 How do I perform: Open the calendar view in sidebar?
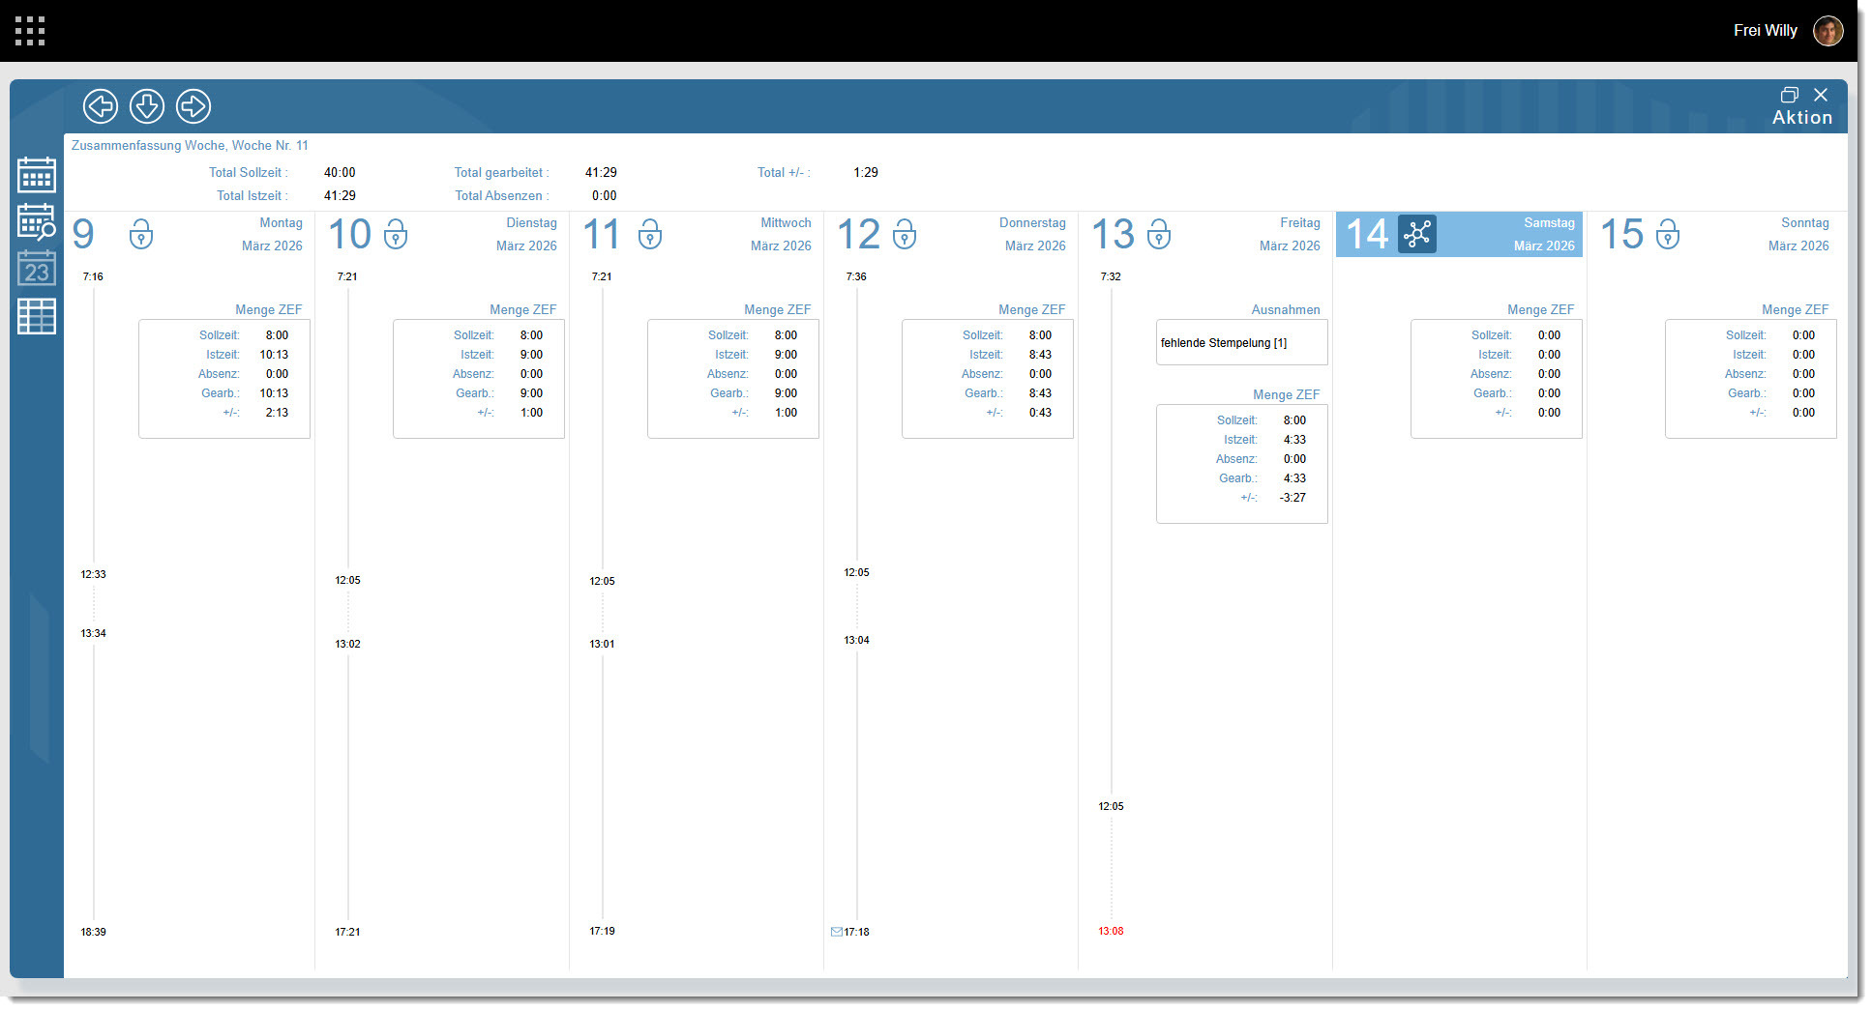37,175
